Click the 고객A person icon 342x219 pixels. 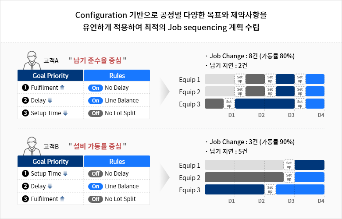(x=32, y=60)
